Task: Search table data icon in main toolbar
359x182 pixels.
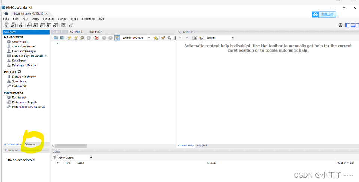Action: [x=63, y=25]
